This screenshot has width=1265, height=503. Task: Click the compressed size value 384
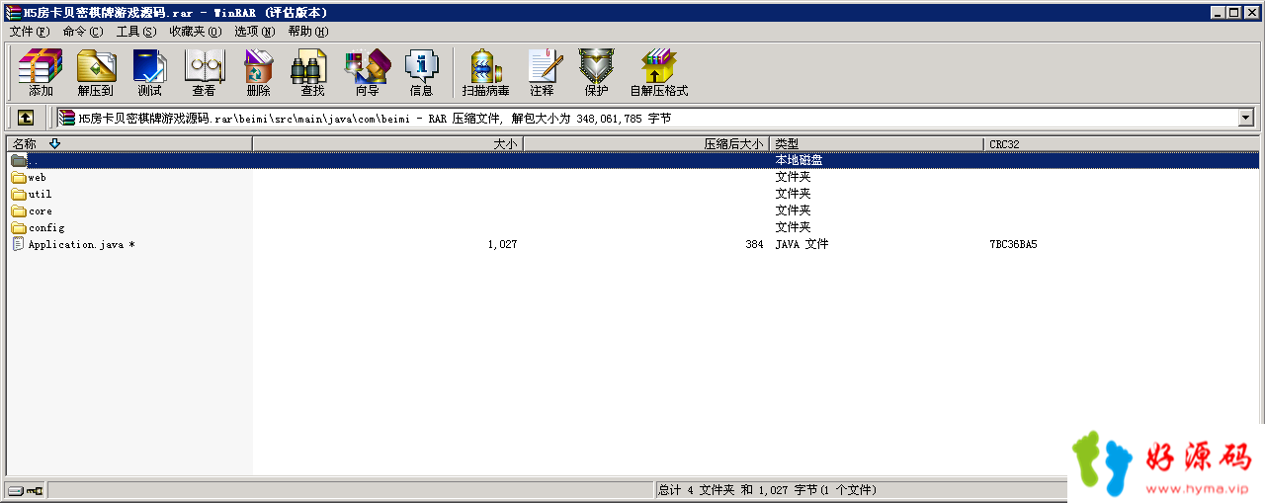click(x=754, y=244)
